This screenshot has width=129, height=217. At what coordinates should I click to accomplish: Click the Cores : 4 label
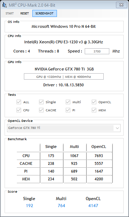[21, 51]
